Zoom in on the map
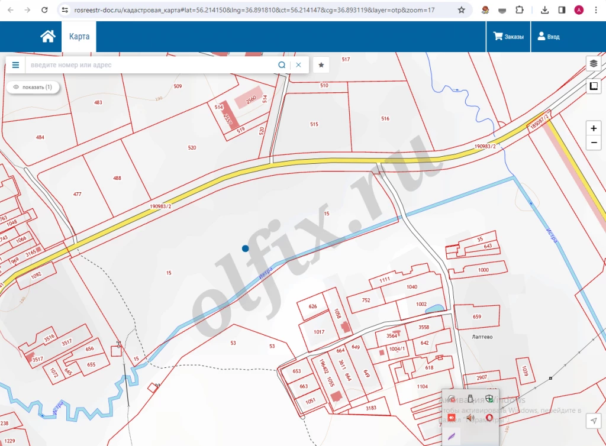606x446 pixels. [x=594, y=128]
